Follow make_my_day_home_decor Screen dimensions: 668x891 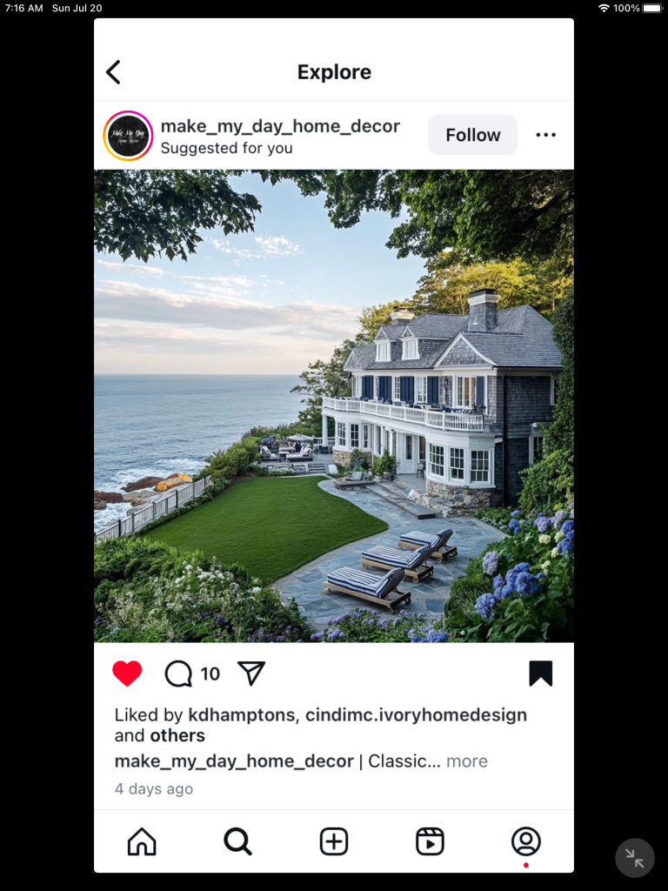click(472, 135)
